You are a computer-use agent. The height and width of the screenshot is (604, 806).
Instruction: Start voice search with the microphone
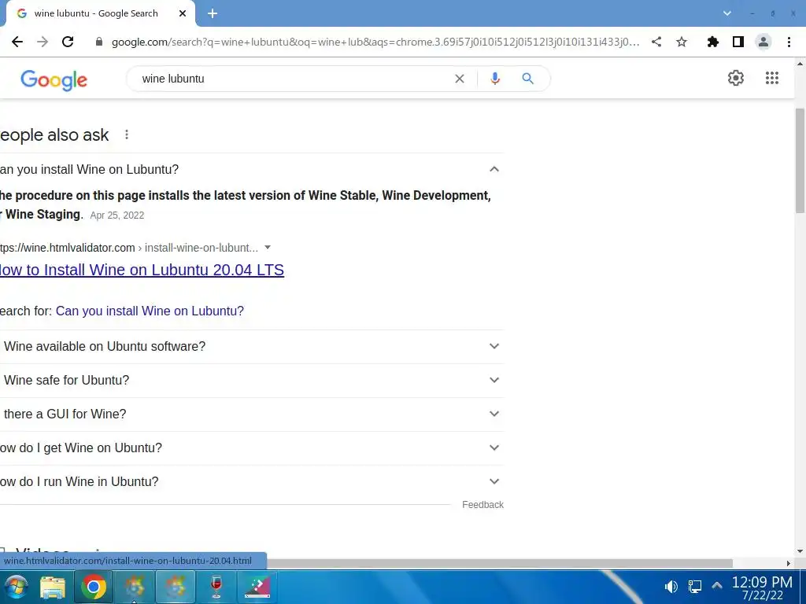pyautogui.click(x=495, y=79)
